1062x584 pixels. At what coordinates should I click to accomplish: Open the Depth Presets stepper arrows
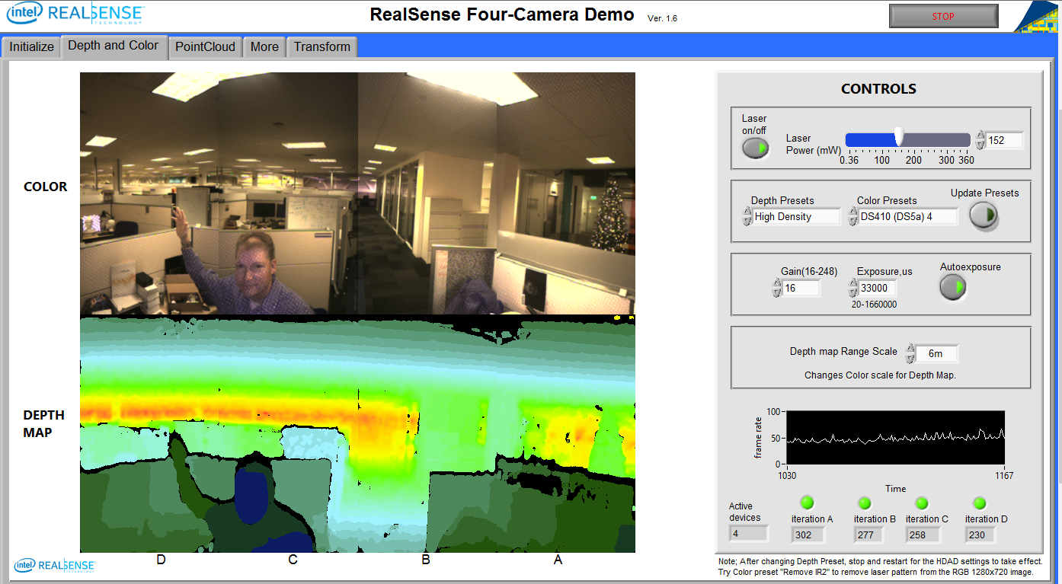point(747,217)
